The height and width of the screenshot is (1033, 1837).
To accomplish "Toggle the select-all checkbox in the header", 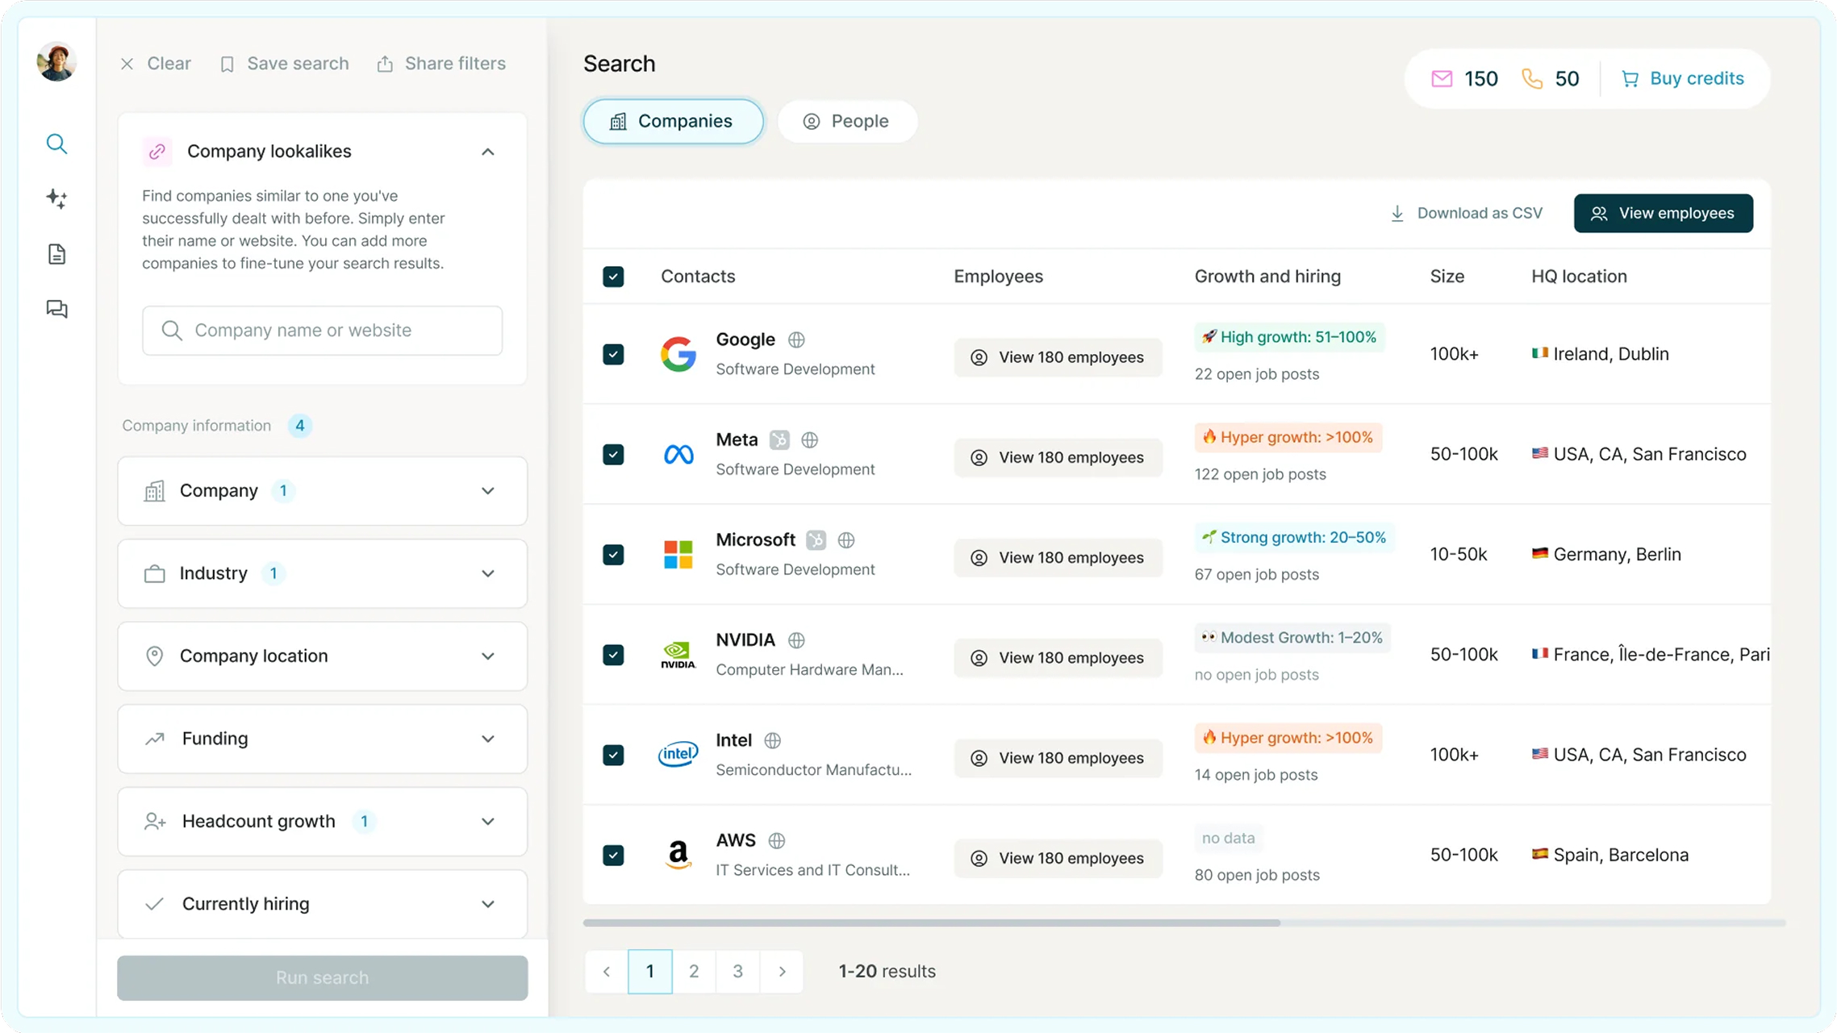I will coord(613,277).
